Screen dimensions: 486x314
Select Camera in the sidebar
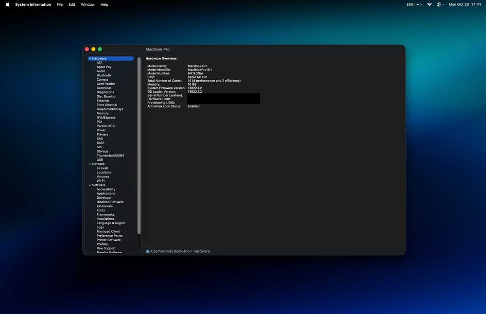click(102, 80)
